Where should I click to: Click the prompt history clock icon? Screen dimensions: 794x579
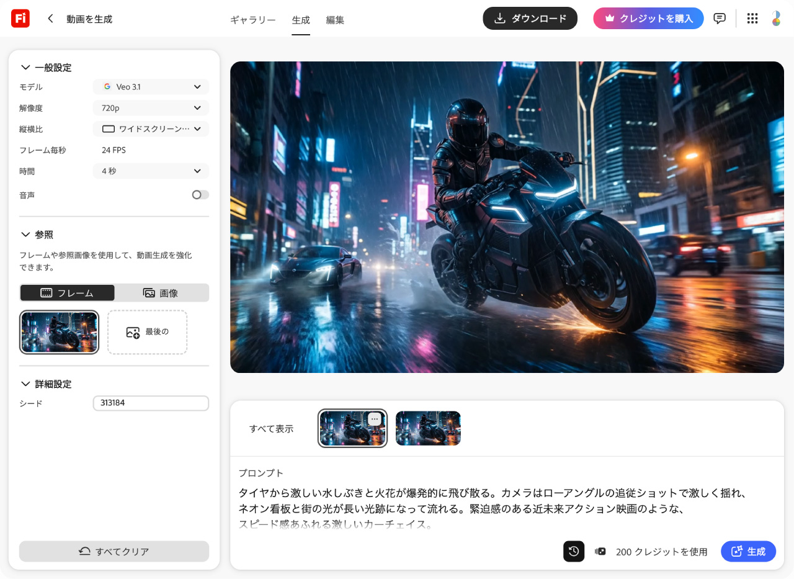pyautogui.click(x=574, y=551)
